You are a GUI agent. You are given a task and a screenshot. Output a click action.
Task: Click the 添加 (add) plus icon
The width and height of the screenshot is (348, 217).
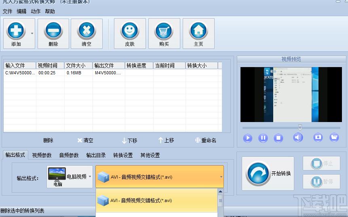16,30
